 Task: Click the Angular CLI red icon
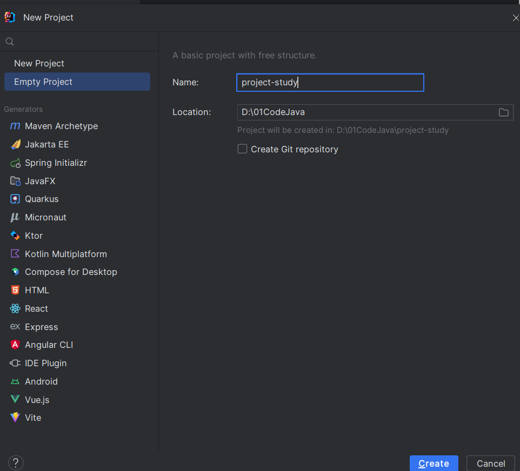[x=15, y=345]
